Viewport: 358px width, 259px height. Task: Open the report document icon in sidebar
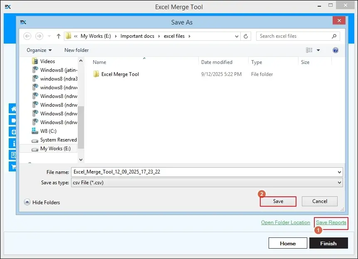[13, 154]
